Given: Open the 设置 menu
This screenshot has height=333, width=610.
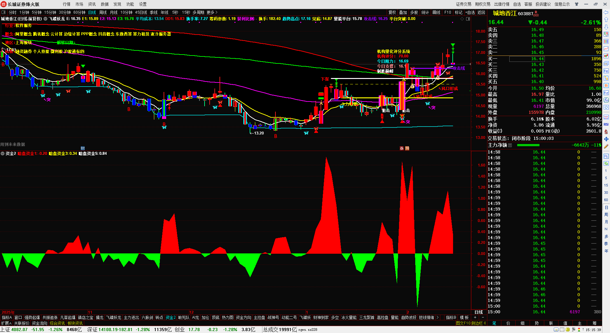Looking at the screenshot, I should [143, 4].
